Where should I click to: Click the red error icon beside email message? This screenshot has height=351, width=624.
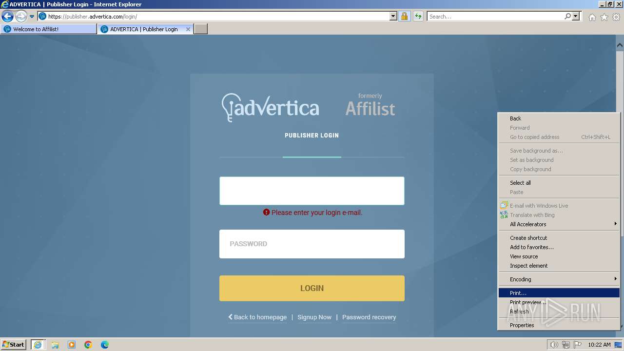click(266, 213)
